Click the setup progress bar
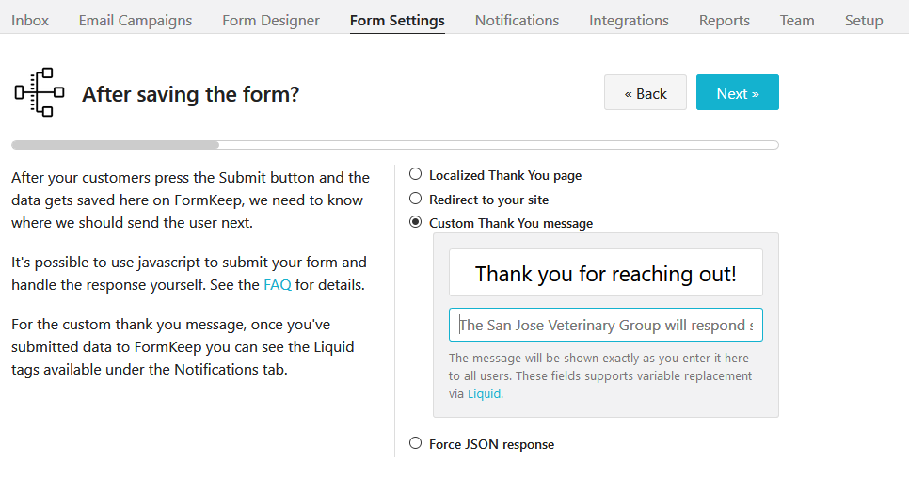Image resolution: width=909 pixels, height=479 pixels. pos(394,145)
